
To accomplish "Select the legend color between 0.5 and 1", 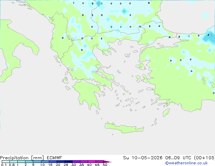I will click(x=14, y=162).
